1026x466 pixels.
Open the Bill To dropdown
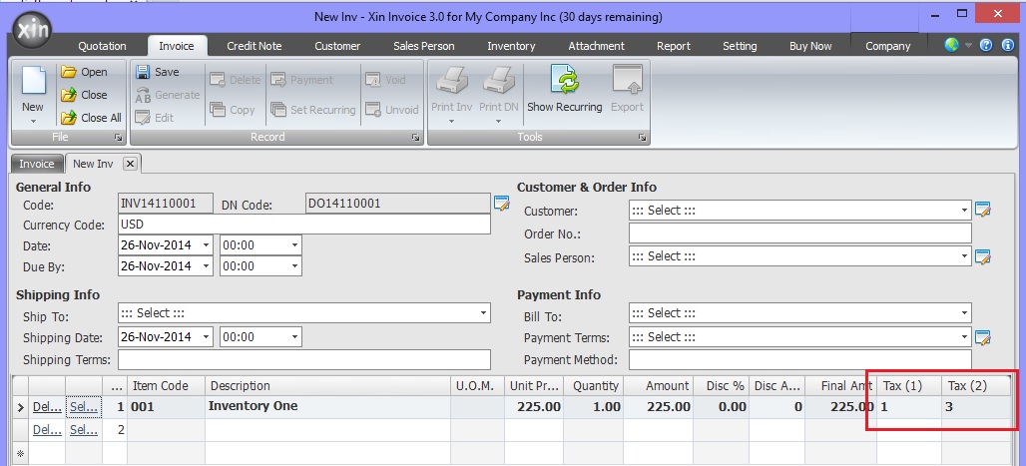(x=964, y=313)
